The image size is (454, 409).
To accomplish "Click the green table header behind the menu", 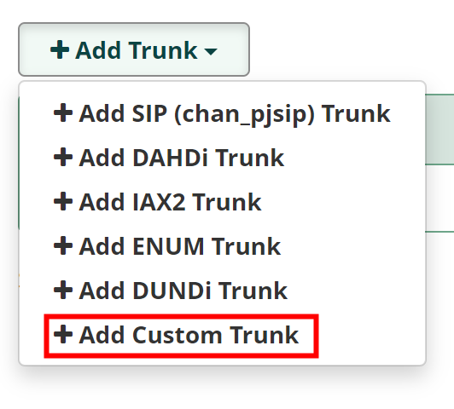I will pos(439,130).
